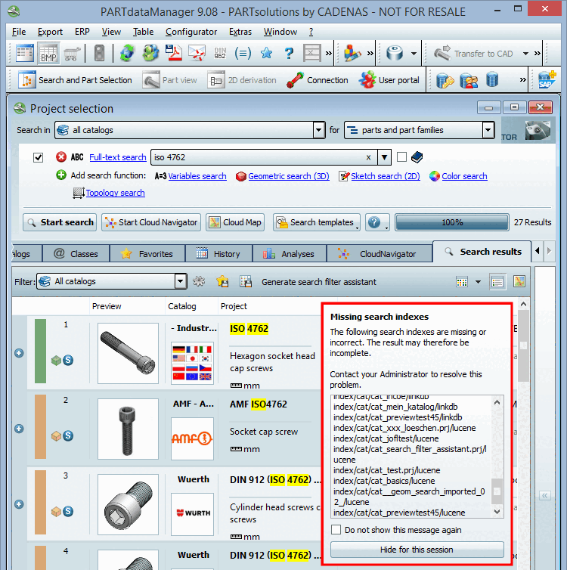Switch to the Analyses tab
567x570 pixels.
coord(290,254)
